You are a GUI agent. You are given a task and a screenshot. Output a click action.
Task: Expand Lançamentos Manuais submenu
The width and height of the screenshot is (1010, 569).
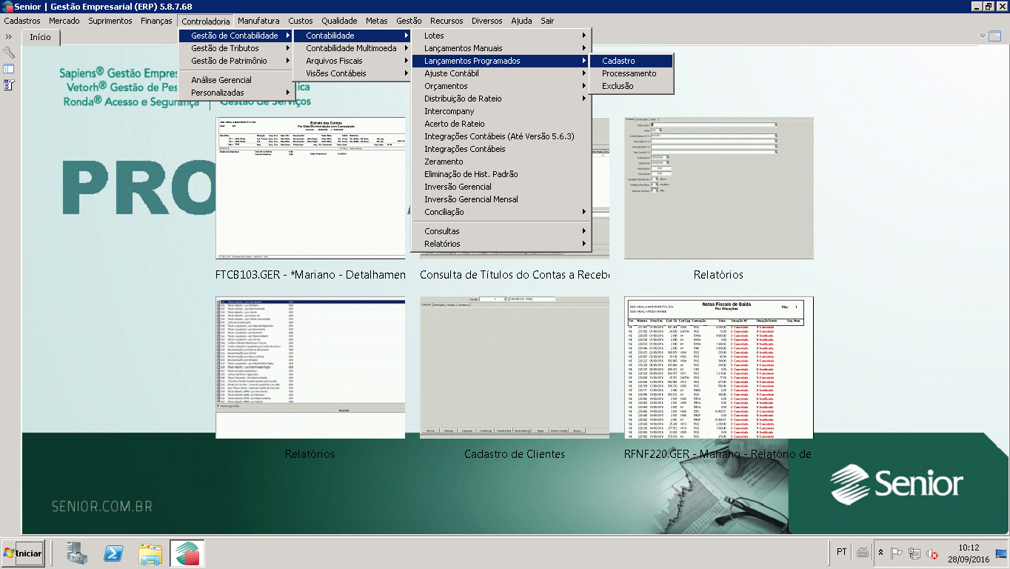pos(501,48)
